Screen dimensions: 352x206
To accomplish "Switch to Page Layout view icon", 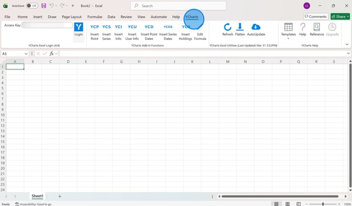I will pyautogui.click(x=287, y=204).
